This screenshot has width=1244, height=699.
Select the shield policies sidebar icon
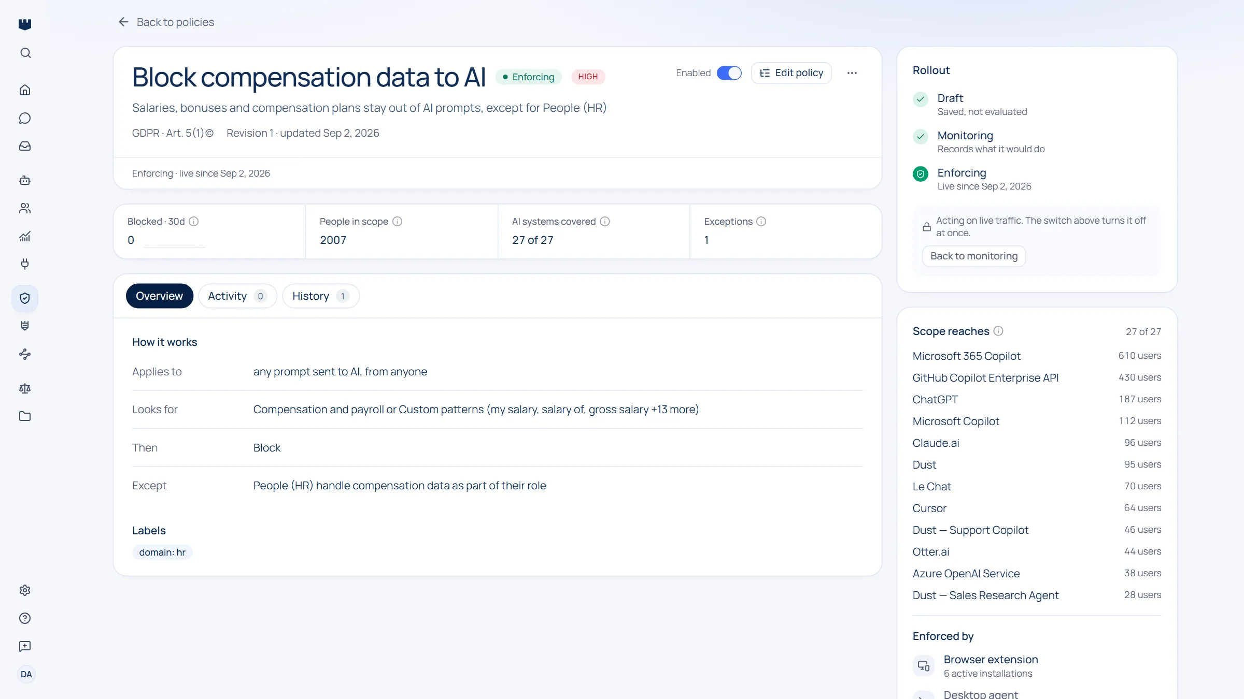tap(25, 298)
